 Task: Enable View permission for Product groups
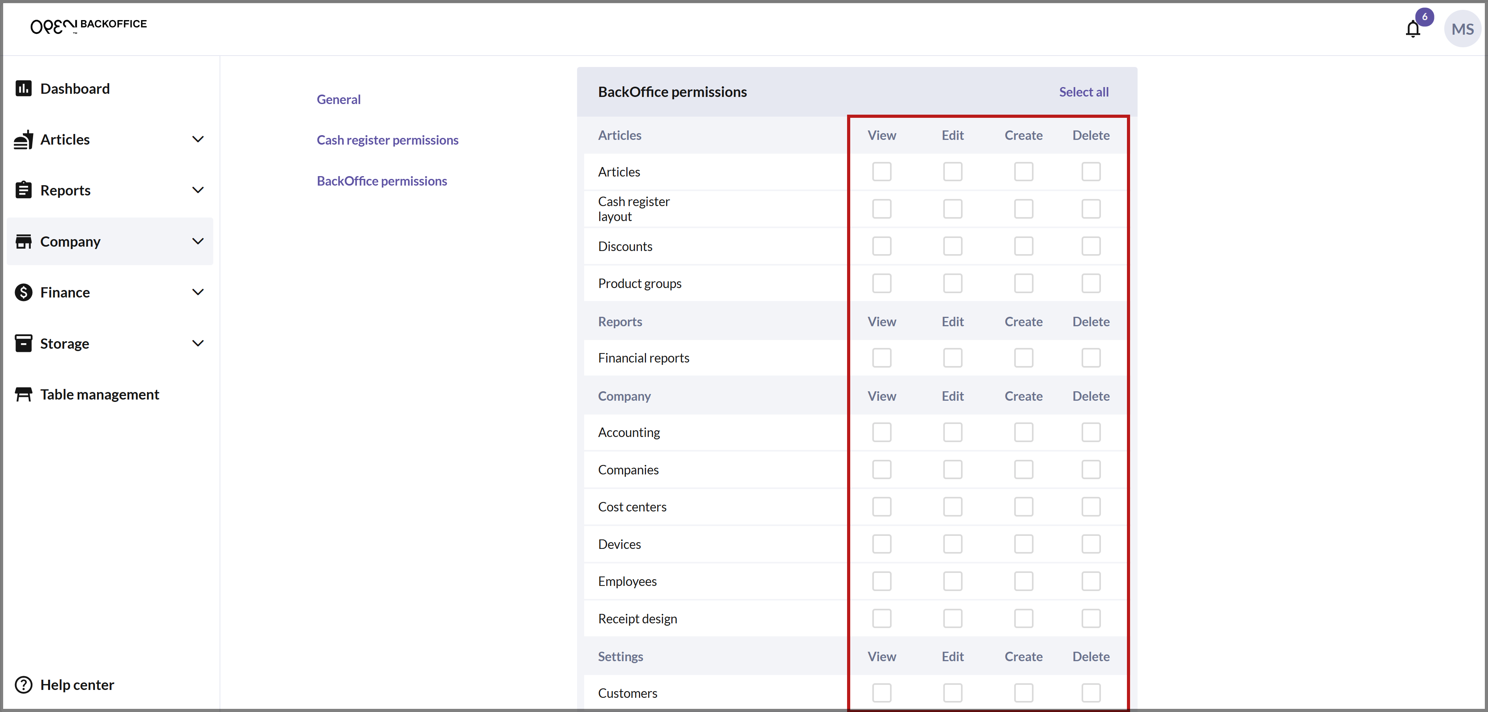coord(881,283)
